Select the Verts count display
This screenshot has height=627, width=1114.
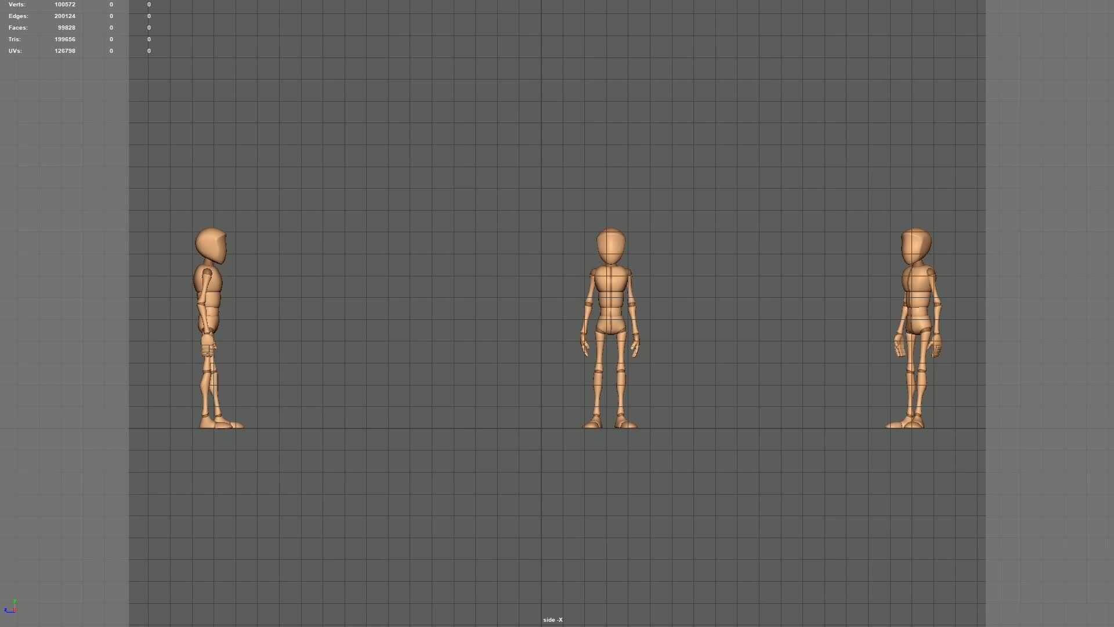[x=64, y=4]
